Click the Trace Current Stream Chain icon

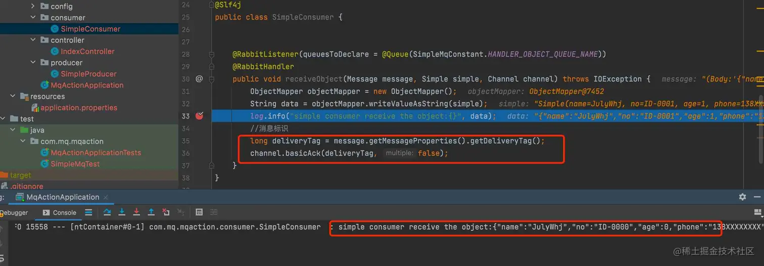(214, 212)
